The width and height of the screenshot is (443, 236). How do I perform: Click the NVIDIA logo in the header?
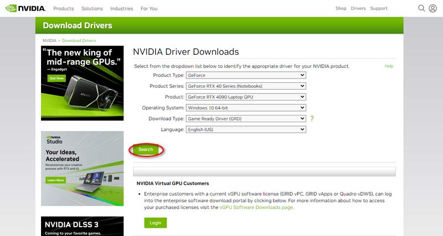[x=25, y=8]
